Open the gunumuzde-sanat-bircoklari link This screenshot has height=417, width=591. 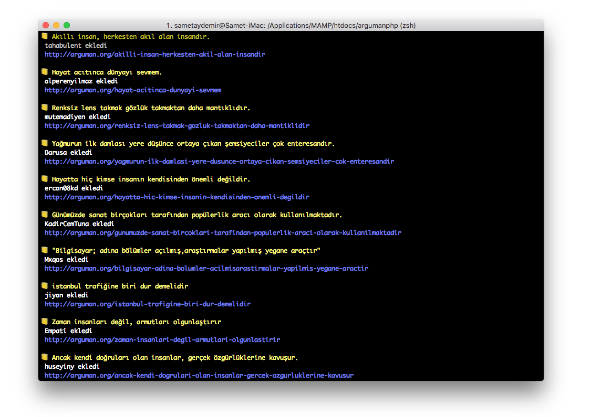click(223, 233)
